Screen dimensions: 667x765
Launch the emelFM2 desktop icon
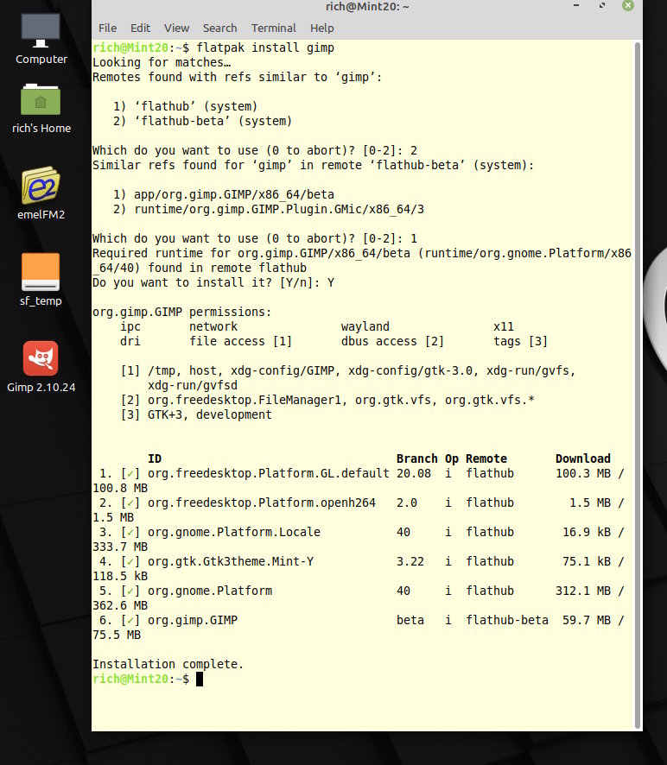click(x=41, y=193)
